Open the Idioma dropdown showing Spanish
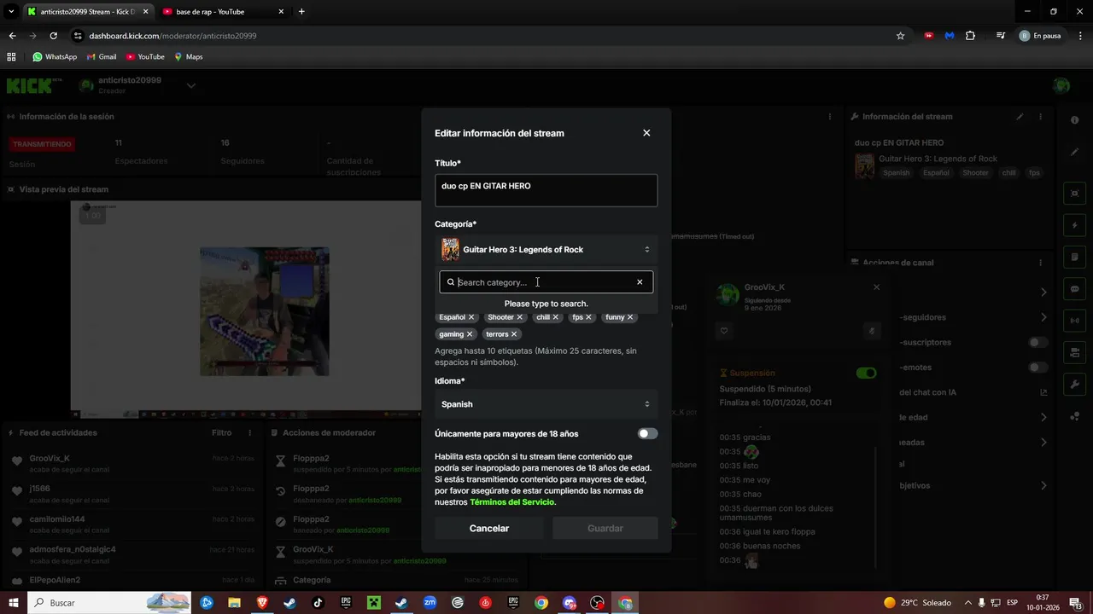This screenshot has width=1093, height=614. click(546, 404)
